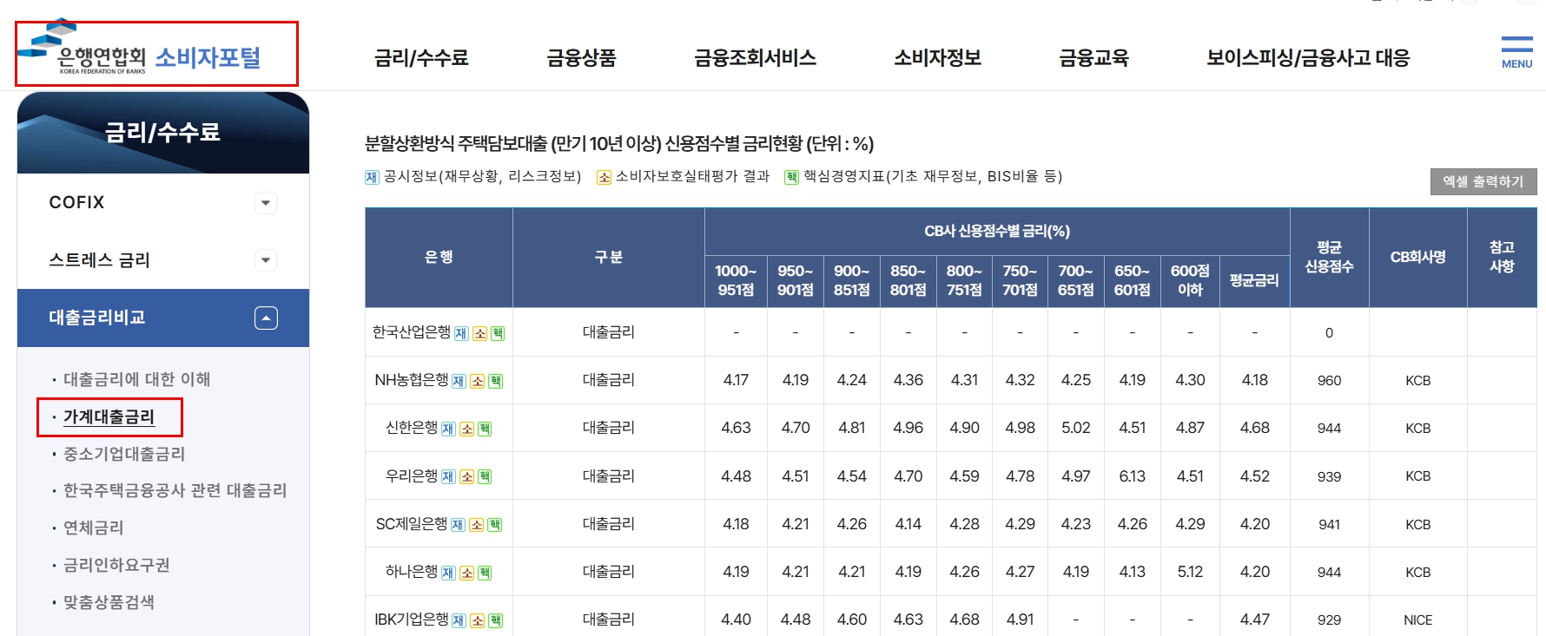The width and height of the screenshot is (1546, 636).
Task: Click 핵 icon next to SC제일은행
Action: (x=494, y=525)
